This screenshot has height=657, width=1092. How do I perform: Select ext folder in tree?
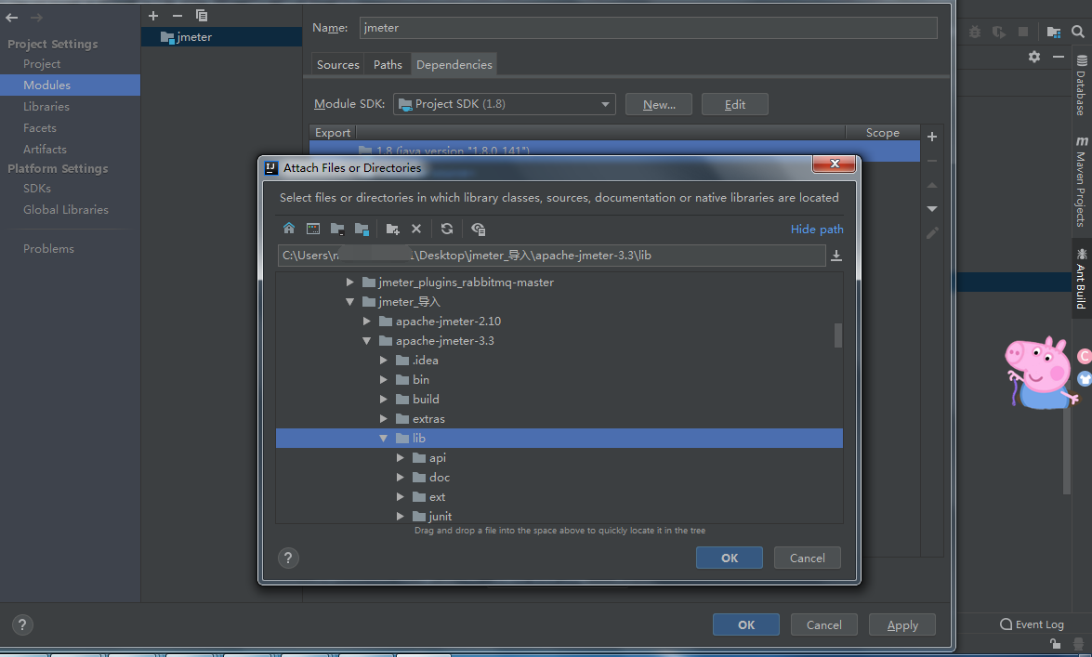[x=437, y=497]
